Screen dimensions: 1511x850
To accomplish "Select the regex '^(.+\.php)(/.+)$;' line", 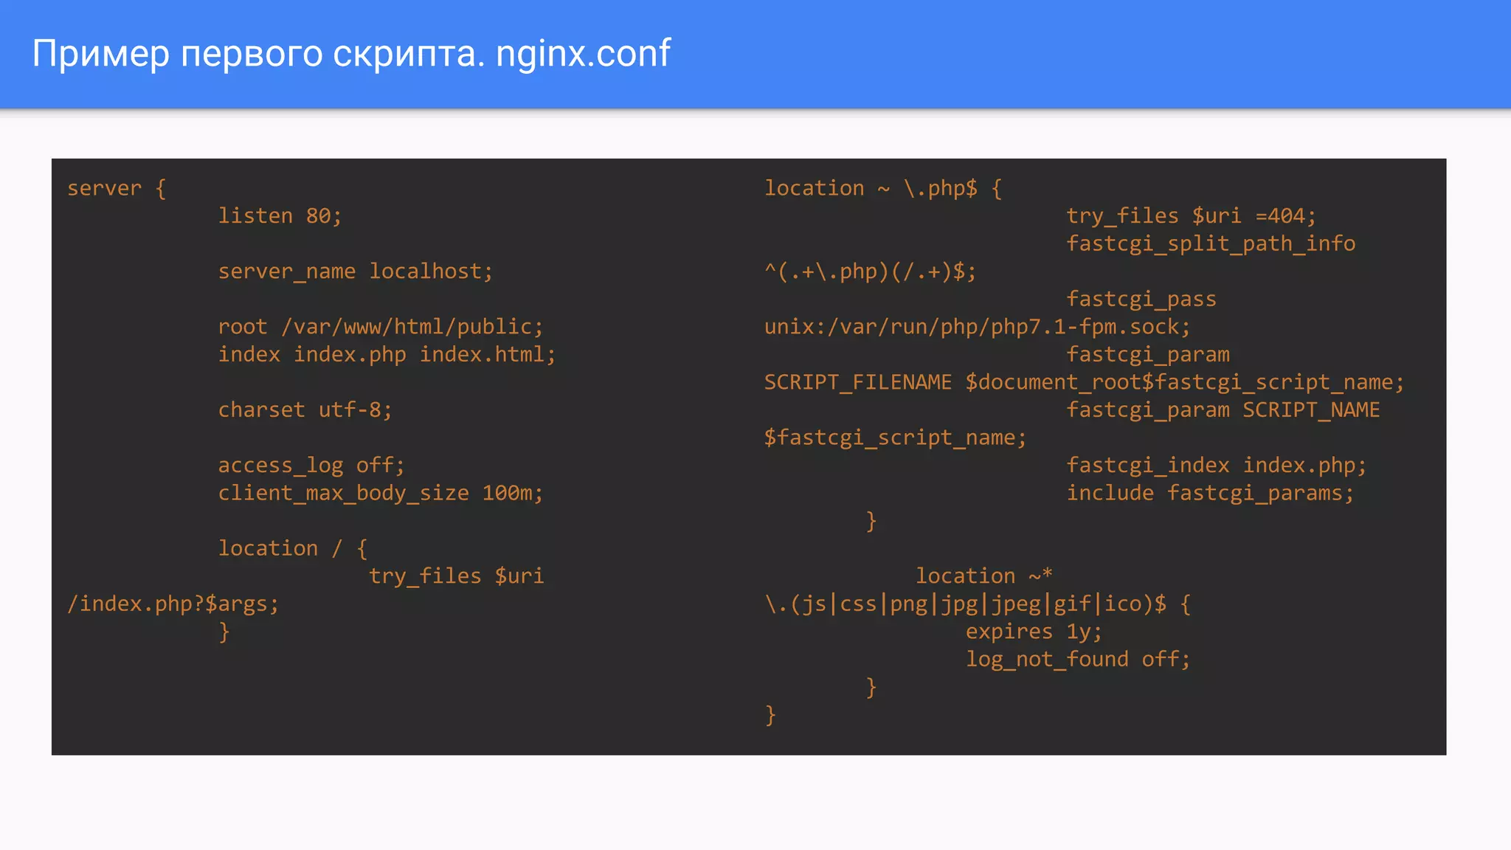I will point(871,272).
